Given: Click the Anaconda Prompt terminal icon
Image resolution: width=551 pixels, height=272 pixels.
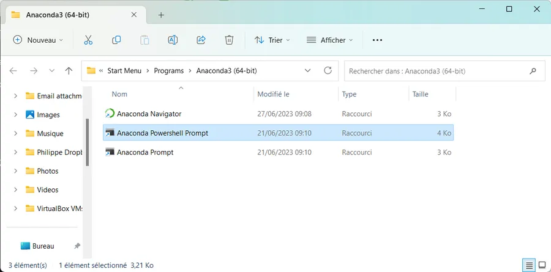Looking at the screenshot, I should click(110, 152).
